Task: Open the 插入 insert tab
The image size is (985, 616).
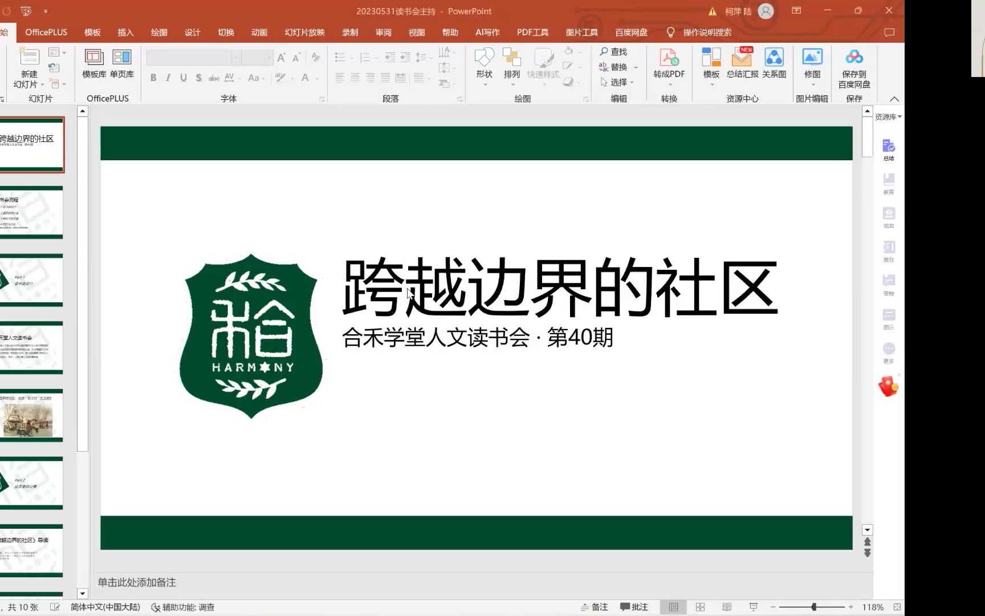Action: pyautogui.click(x=125, y=33)
